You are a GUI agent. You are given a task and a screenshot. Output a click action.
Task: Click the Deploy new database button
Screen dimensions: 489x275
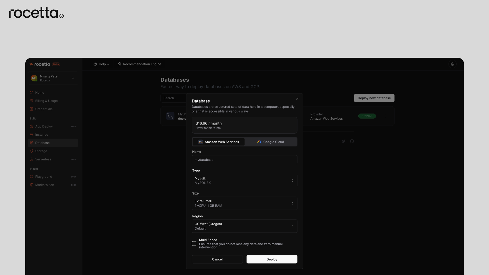pos(374,98)
